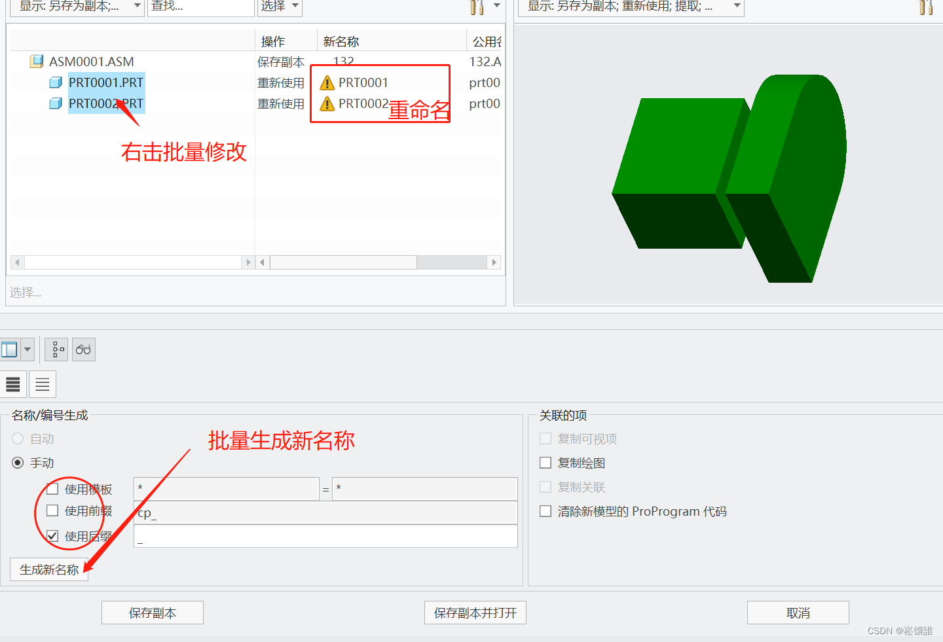
Task: Open tools icon above left tree panel
Action: click(x=477, y=7)
